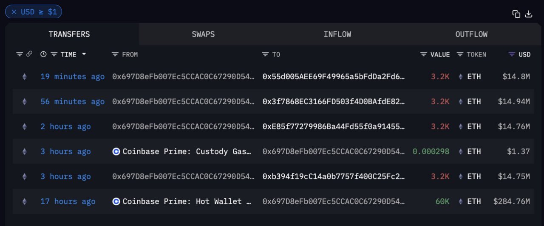Click Coinbase Prime Custody Gas logo icon
The width and height of the screenshot is (544, 226).
(116, 151)
